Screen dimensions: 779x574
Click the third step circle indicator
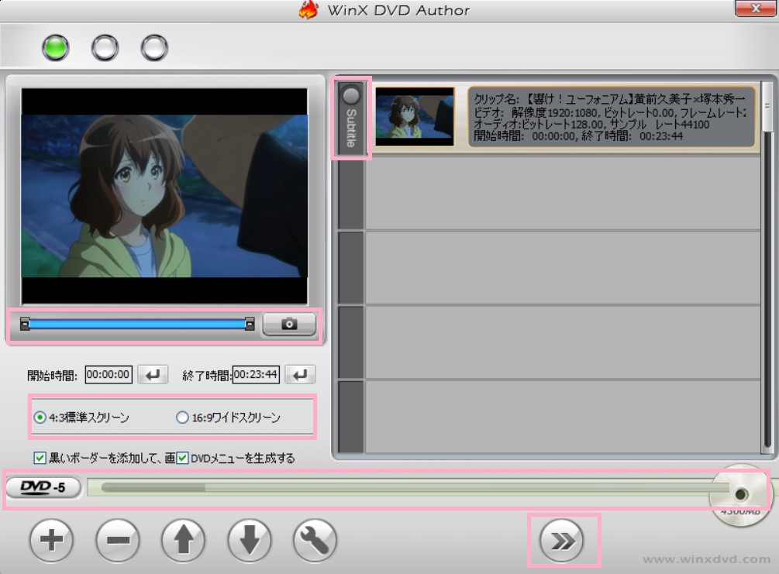[x=154, y=48]
